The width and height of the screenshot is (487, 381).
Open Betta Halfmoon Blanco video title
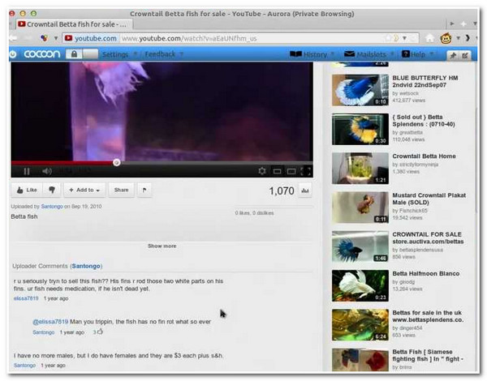(x=426, y=274)
